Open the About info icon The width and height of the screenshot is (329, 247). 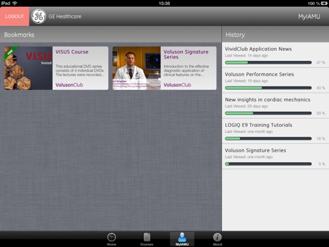(217, 237)
